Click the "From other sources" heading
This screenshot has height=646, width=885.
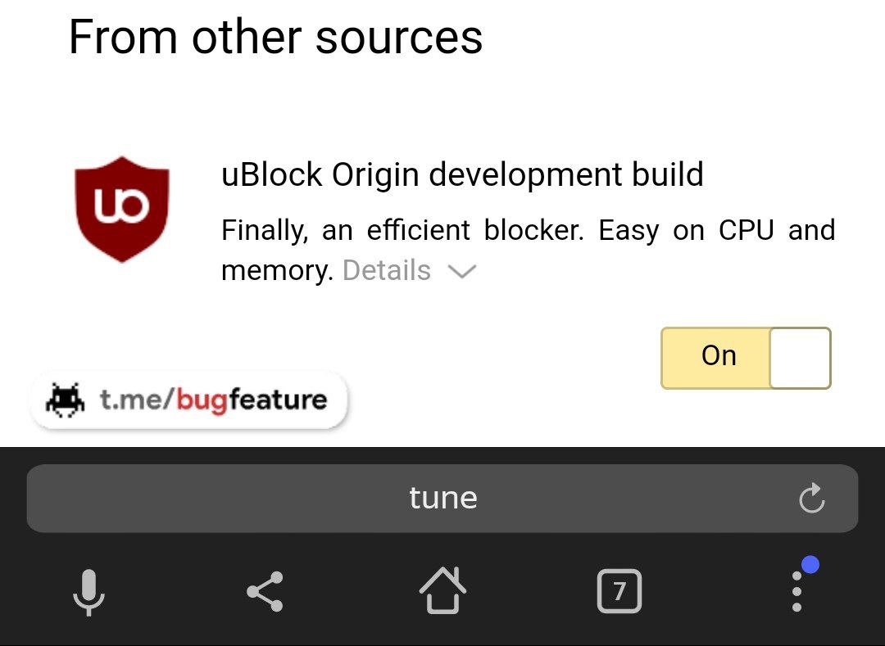[x=275, y=37]
